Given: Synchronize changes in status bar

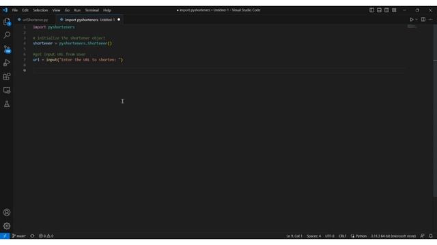Looking at the screenshot, I should pyautogui.click(x=32, y=236).
